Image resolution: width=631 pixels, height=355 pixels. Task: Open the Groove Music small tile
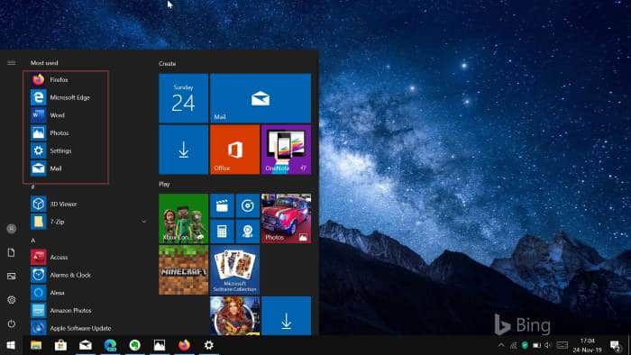point(248,205)
